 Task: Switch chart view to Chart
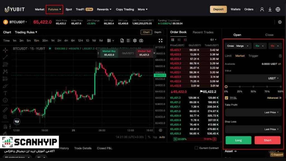click(146, 32)
